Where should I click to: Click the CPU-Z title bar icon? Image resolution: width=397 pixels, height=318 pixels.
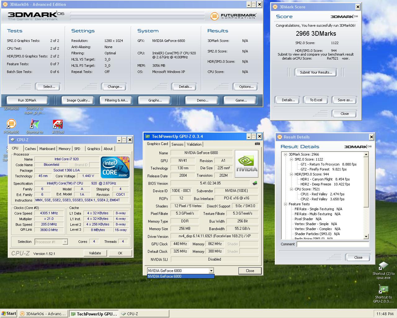click(13, 140)
